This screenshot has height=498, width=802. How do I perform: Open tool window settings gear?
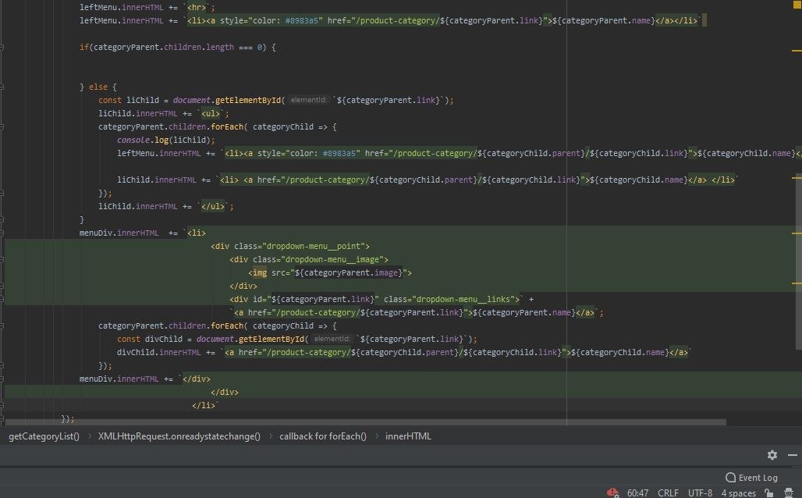[772, 454]
